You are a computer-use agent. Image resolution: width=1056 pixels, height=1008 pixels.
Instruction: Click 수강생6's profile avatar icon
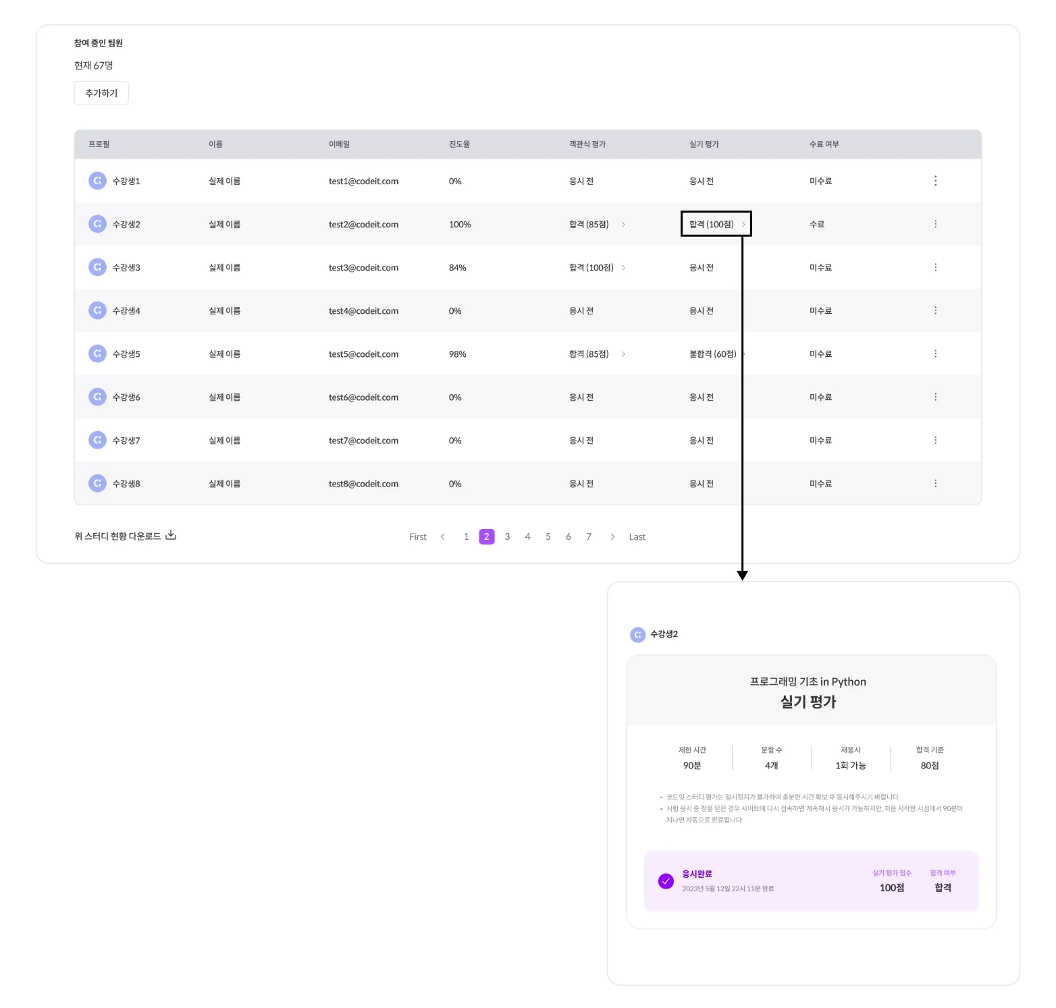point(97,397)
